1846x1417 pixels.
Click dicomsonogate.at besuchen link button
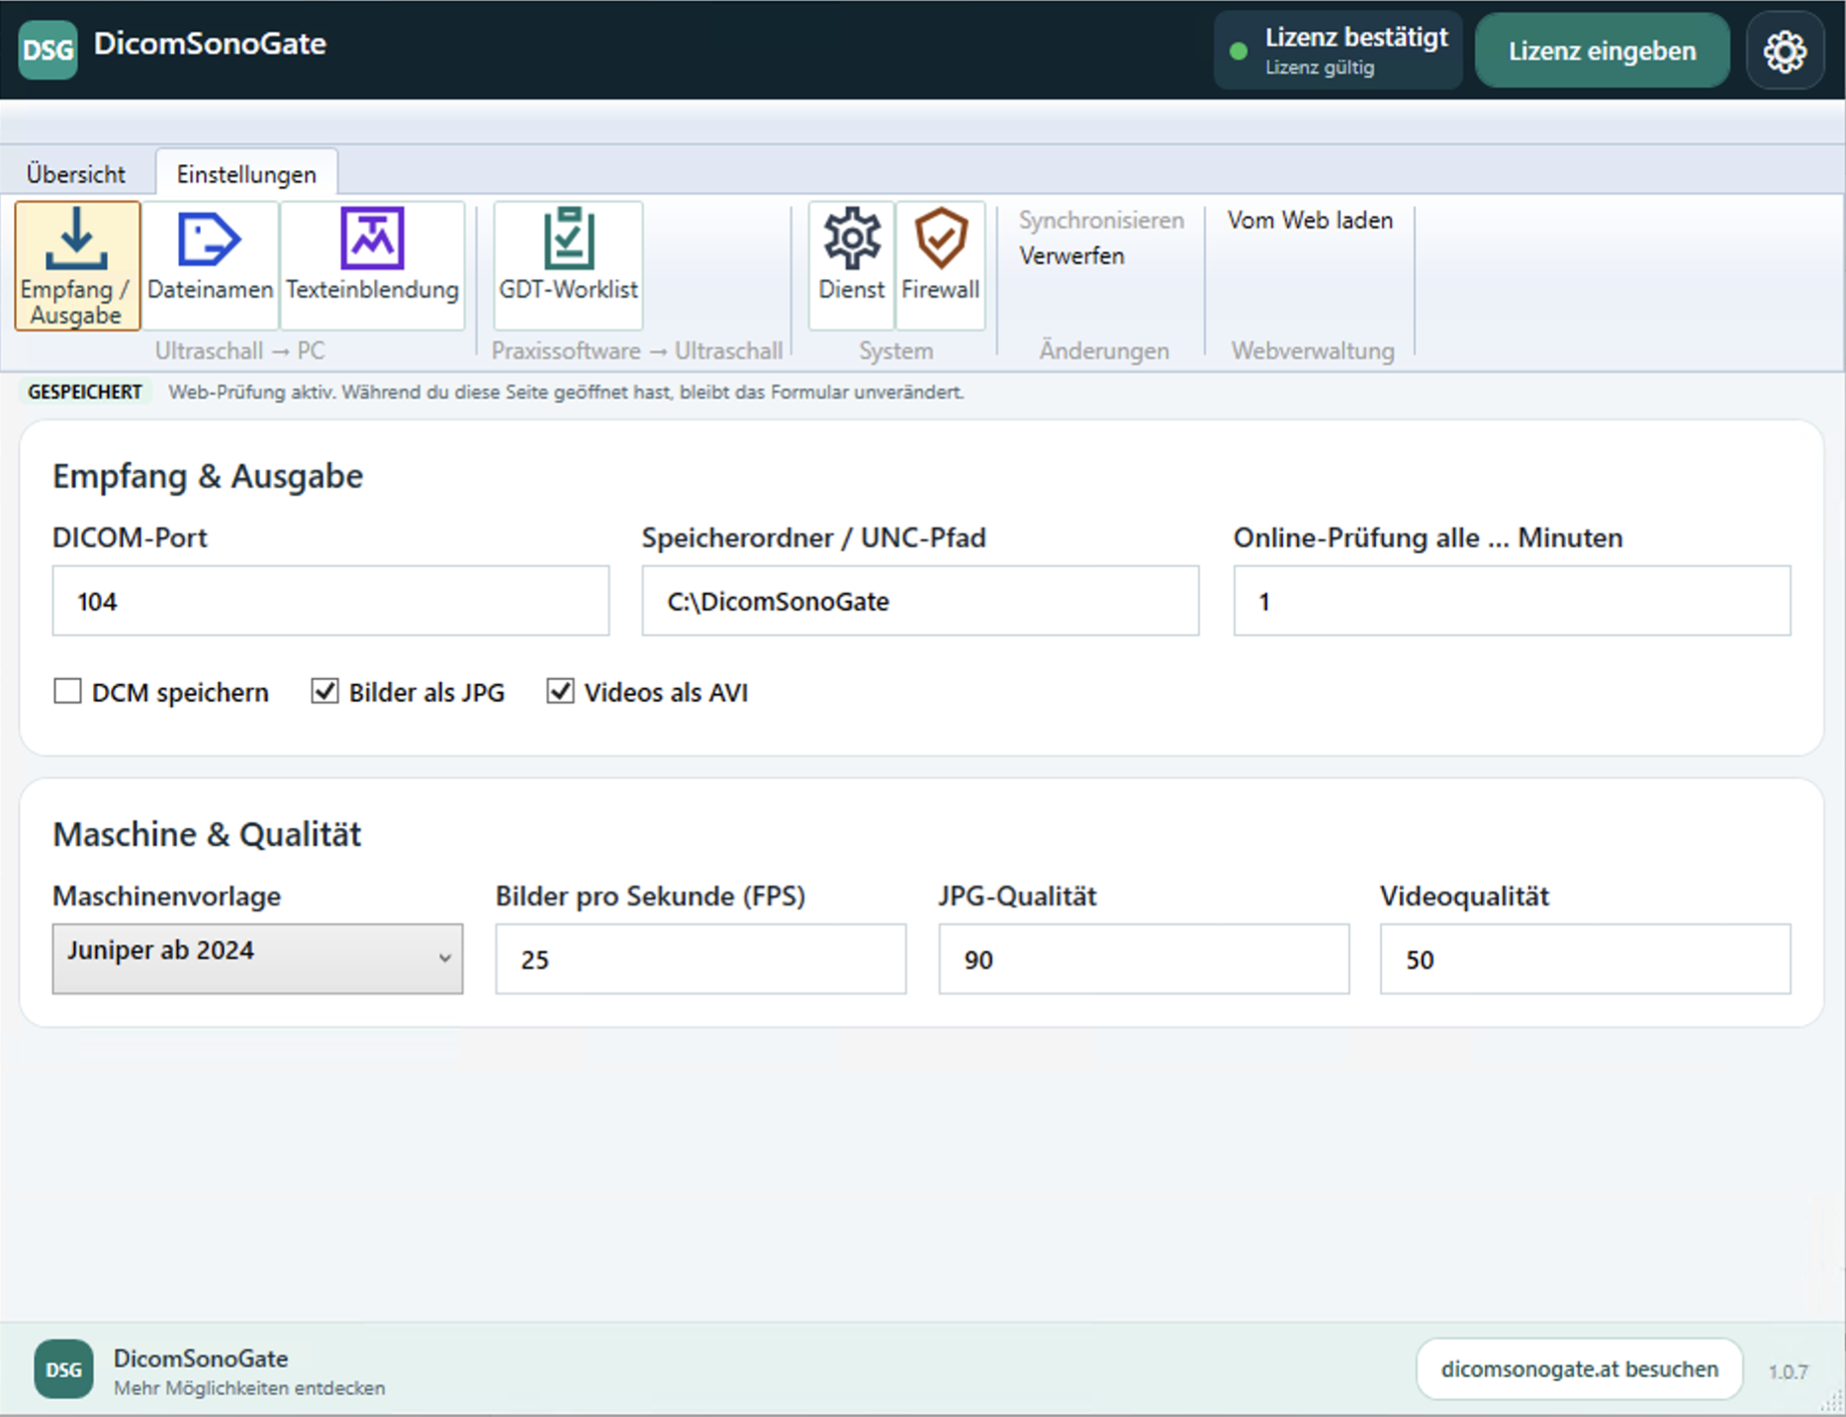(x=1579, y=1370)
